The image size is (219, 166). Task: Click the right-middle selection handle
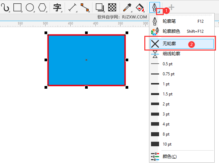127,60
